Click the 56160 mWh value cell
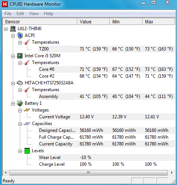Screen dimensions: 177x185 coord(91,130)
